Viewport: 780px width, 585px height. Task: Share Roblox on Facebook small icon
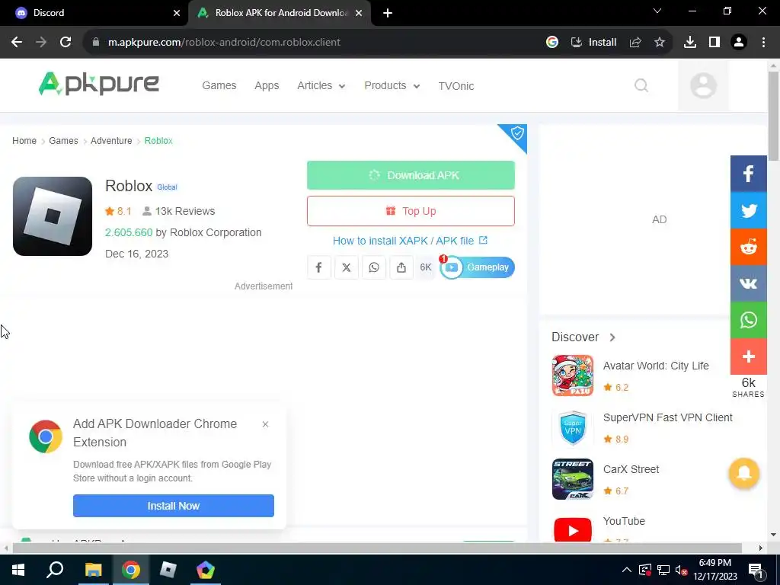319,267
